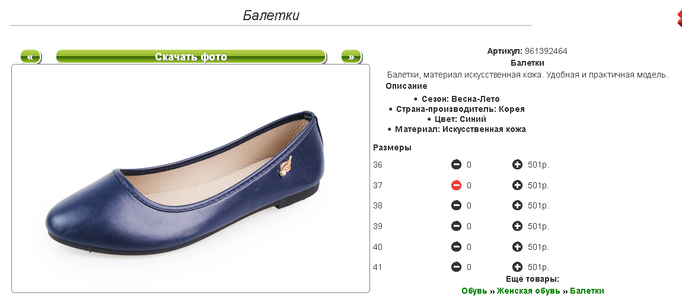Click the red minus for size 37
The height and width of the screenshot is (296, 682).
tap(456, 185)
